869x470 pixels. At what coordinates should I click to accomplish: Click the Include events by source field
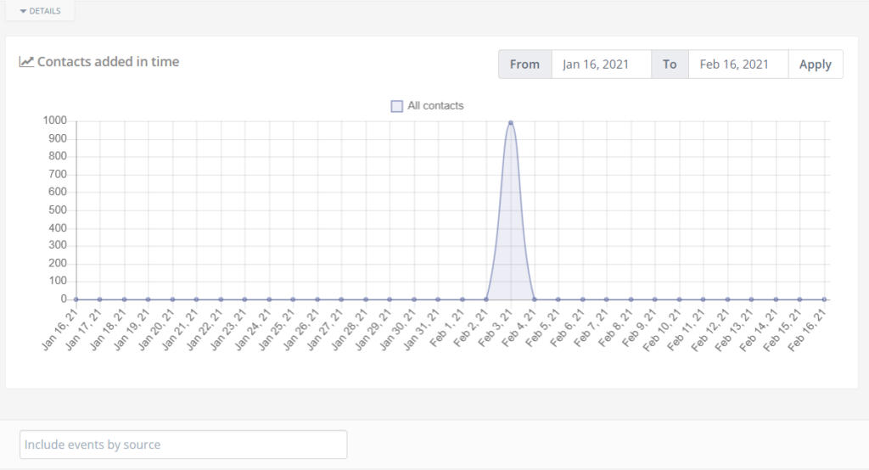click(x=183, y=445)
